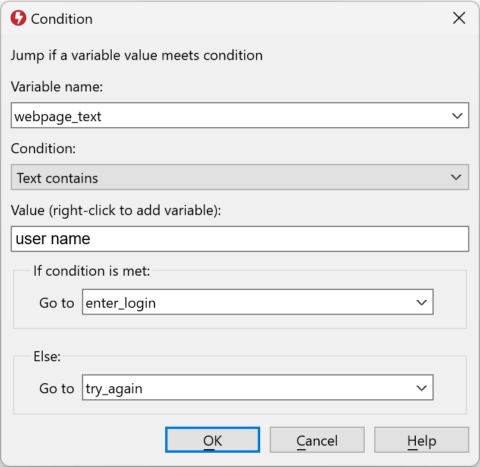480x467 pixels.
Task: Click the "Else:" group label
Action: pyautogui.click(x=48, y=356)
